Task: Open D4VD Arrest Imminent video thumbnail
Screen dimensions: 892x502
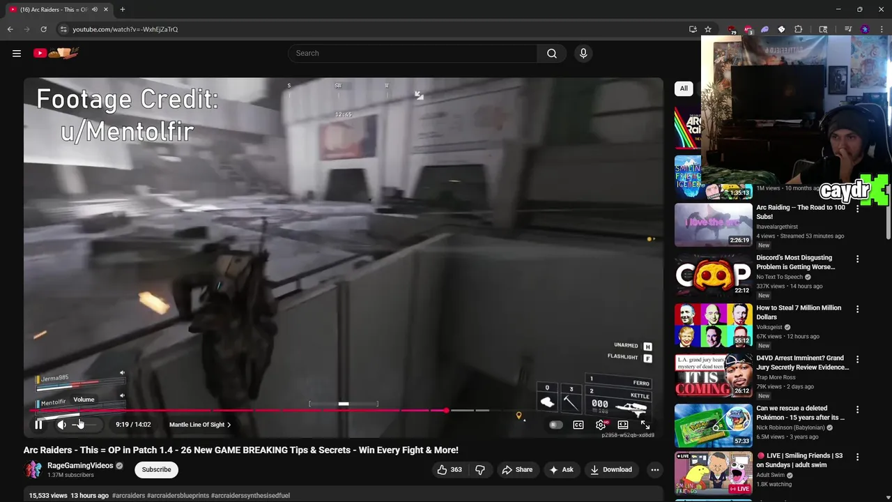Action: click(714, 375)
